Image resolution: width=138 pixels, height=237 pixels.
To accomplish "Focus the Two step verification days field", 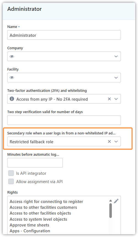I will click(64, 120).
